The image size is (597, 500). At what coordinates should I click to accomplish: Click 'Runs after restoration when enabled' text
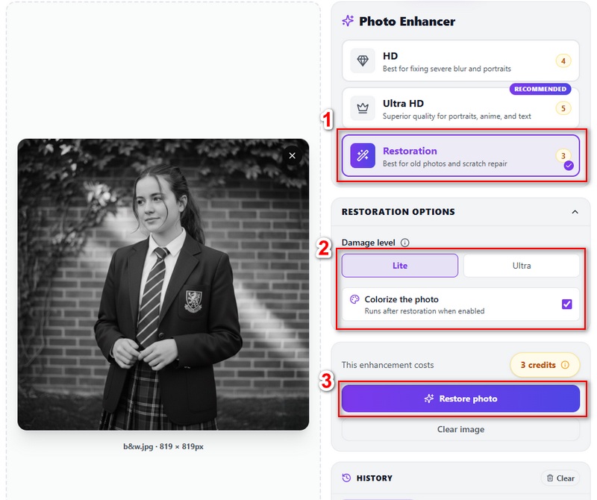425,310
